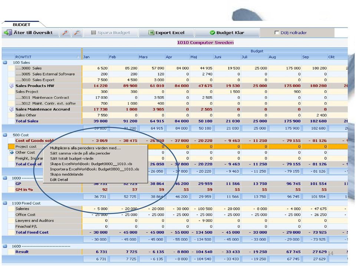Open comment icon on Sales Maintenace Accrued row
The image size is (356, 266).
[x=11, y=109]
